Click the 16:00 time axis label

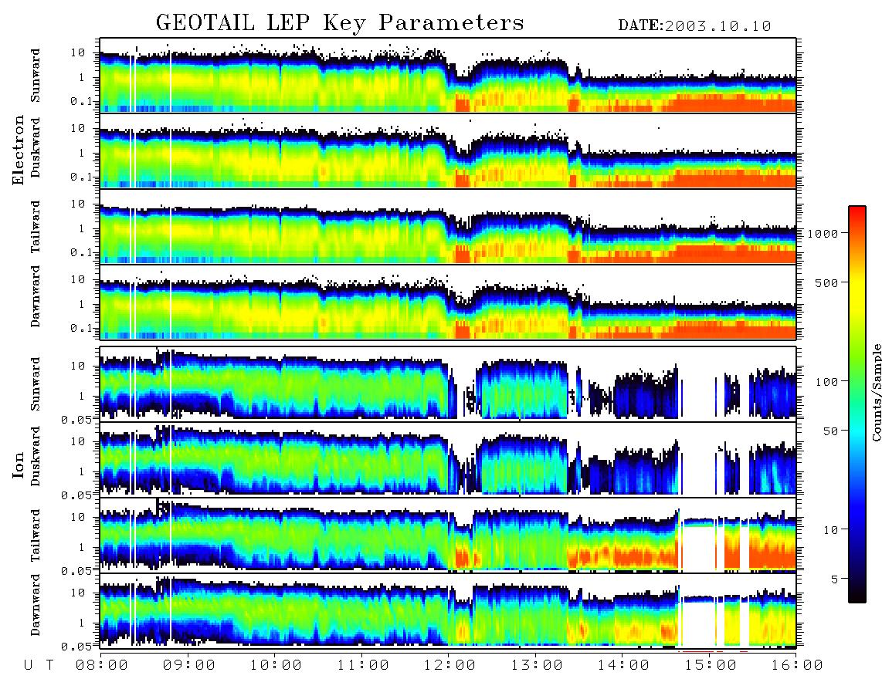797,665
